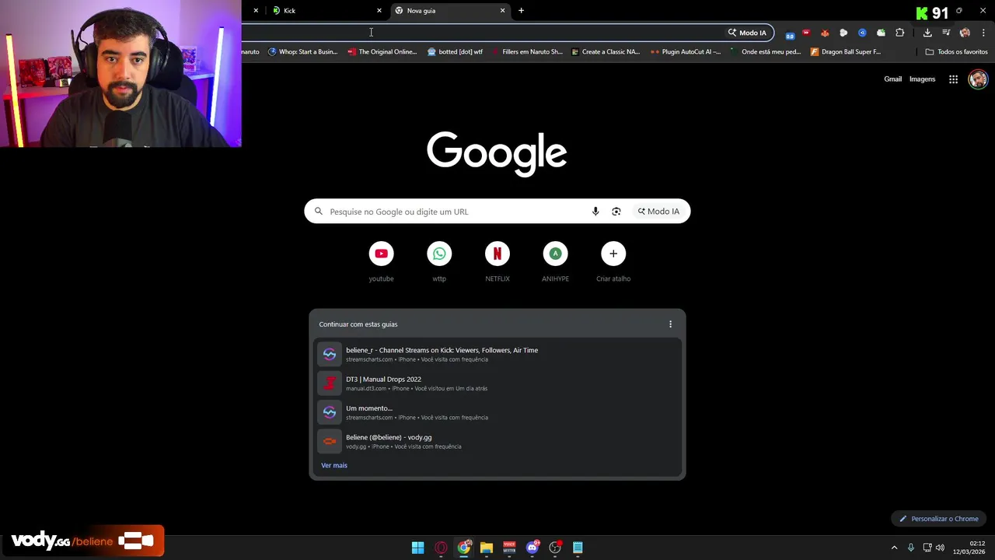The height and width of the screenshot is (560, 995).
Task: Open a new tab with plus button
Action: coord(521,11)
